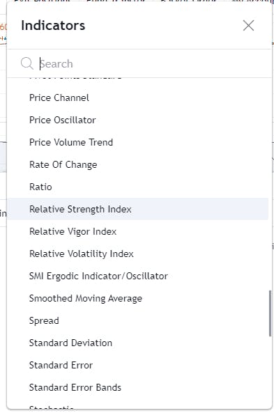Add the Standard Error indicator
This screenshot has height=413, width=274.
(138, 365)
